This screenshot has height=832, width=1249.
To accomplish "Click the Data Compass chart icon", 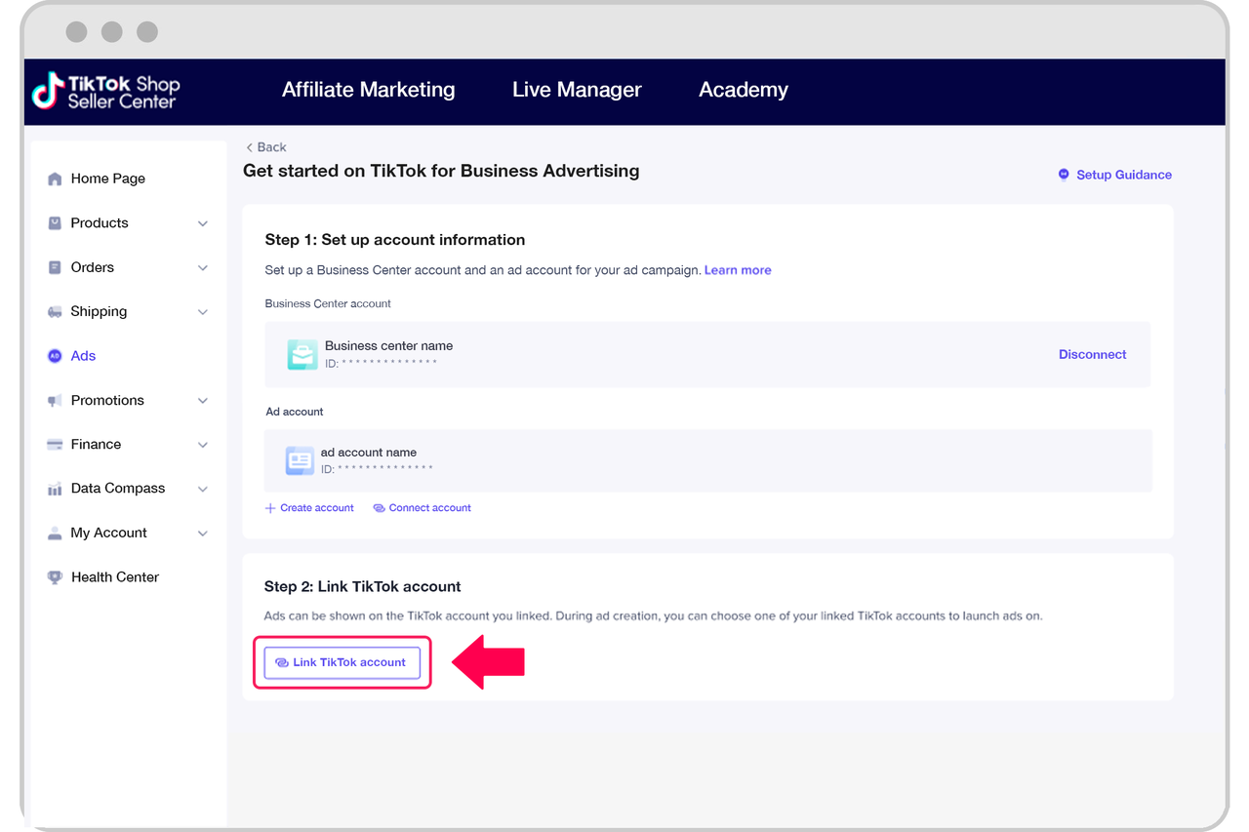I will click(55, 489).
